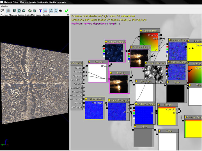The height and width of the screenshot is (151, 202).
Task: Click the Normal input on Fresnel node
Action: coord(110,66)
